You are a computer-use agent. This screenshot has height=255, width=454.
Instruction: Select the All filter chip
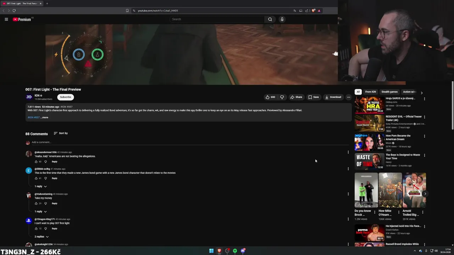tap(358, 92)
